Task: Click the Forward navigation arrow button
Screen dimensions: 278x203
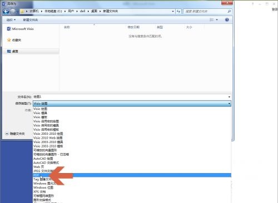Action: [13, 12]
